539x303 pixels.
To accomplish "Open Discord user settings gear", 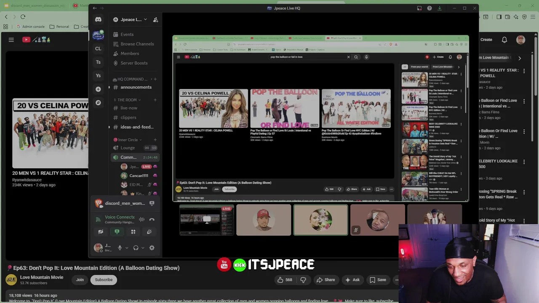I will (152, 248).
